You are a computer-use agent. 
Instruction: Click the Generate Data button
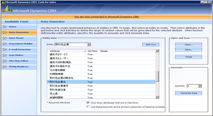coord(189,93)
